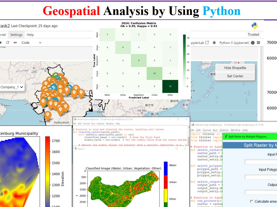Open the notebook hamburger menu icon
The image size is (277, 207).
point(258,43)
